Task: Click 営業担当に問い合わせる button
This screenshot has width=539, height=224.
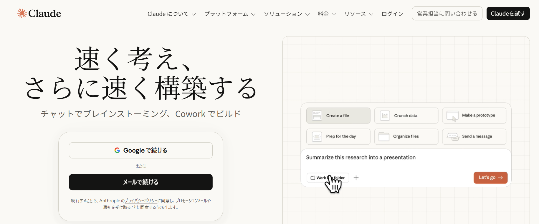Action: (447, 14)
